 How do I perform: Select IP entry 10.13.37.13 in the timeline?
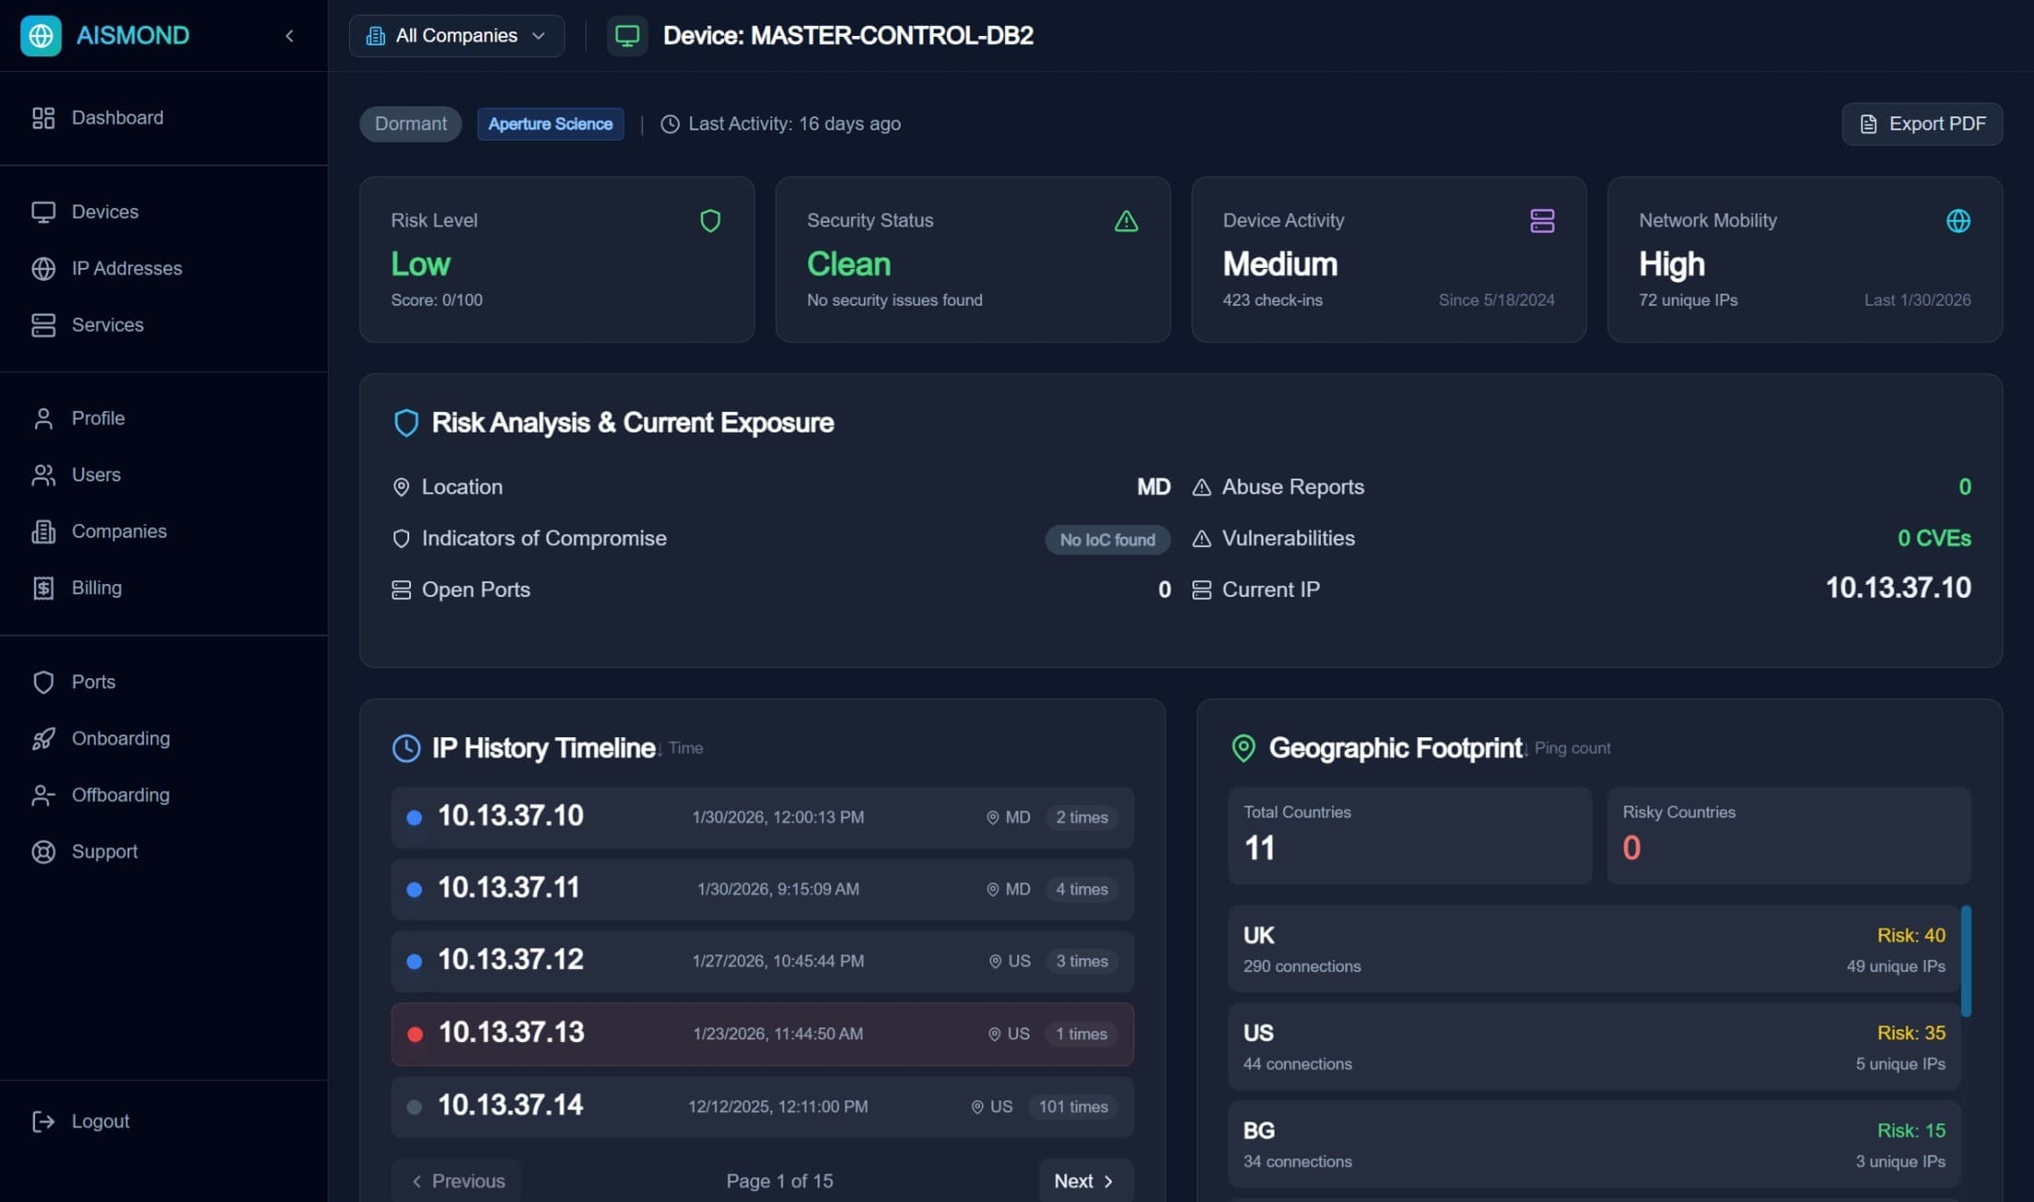(761, 1033)
